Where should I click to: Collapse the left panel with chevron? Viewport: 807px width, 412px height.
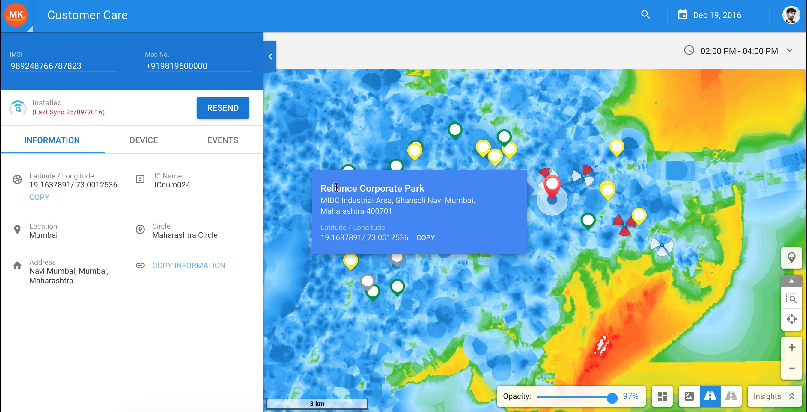(270, 57)
